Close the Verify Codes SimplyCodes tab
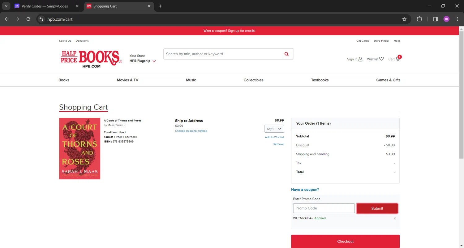 [x=77, y=6]
